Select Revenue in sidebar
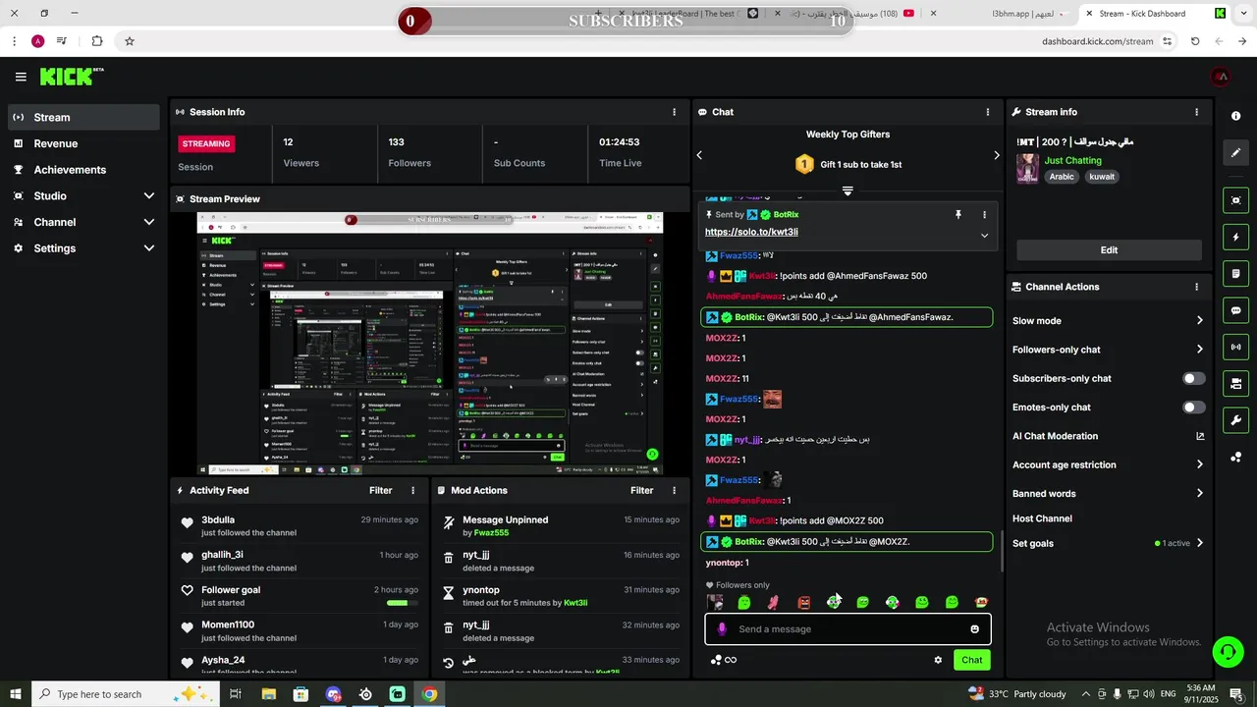Viewport: 1257px width, 707px height. 82,143
